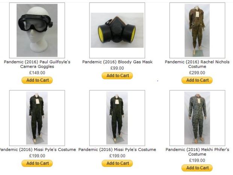Select the £299.00 price text
Screen dimensions: 233x175
tap(197, 73)
